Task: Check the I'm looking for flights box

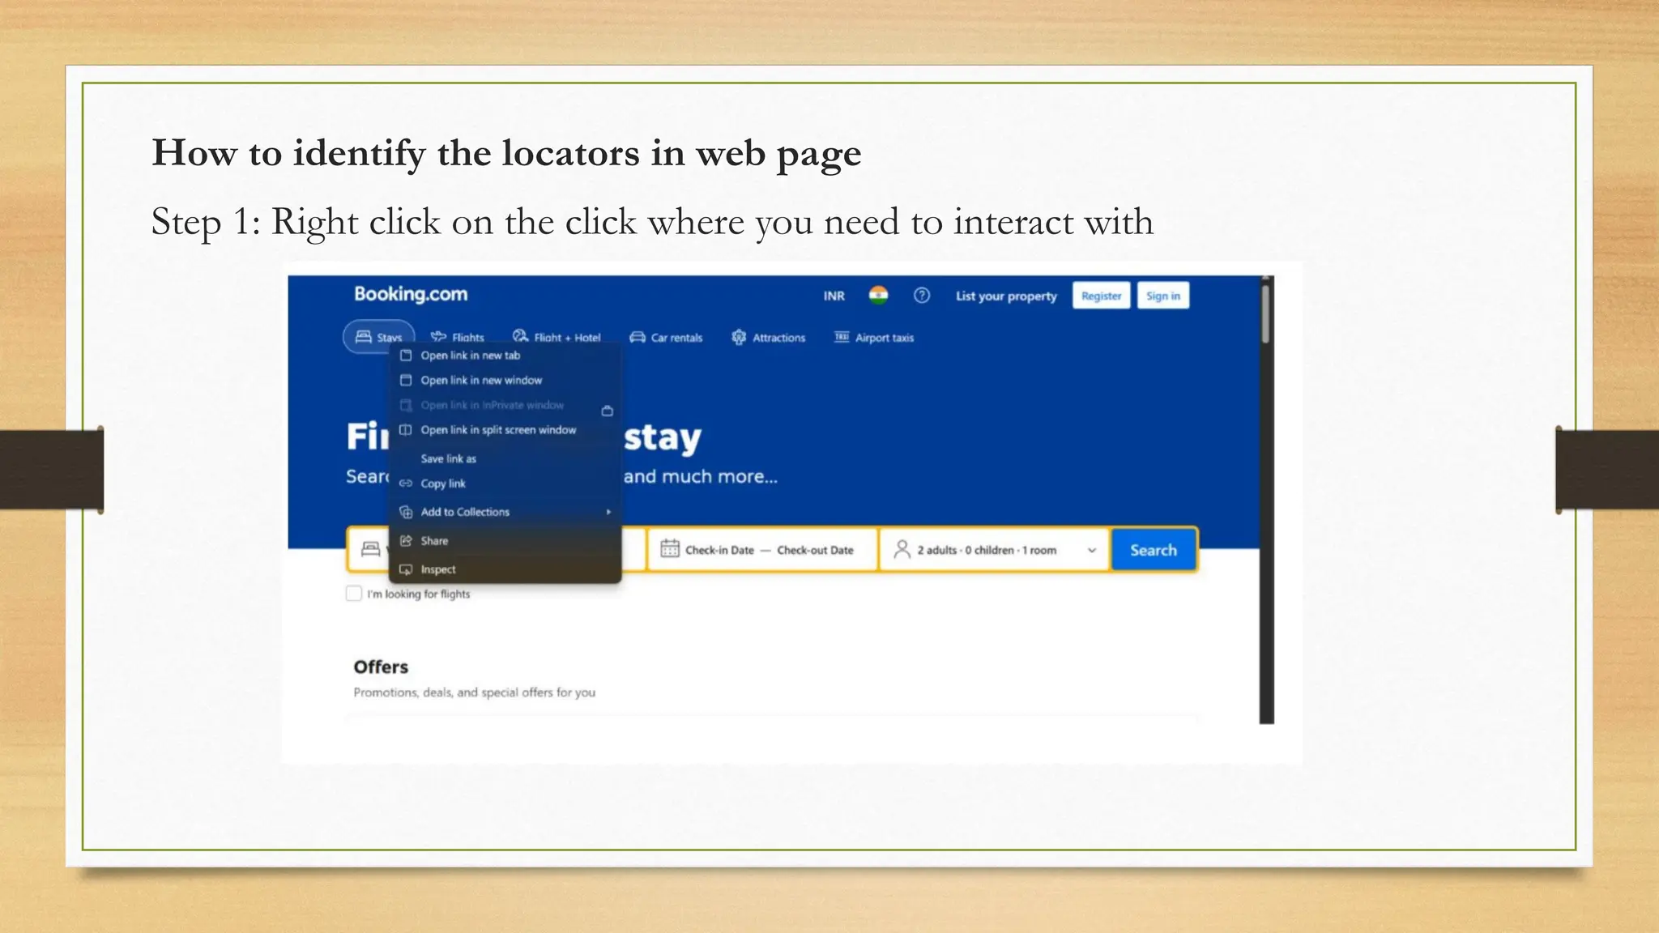Action: tap(354, 594)
